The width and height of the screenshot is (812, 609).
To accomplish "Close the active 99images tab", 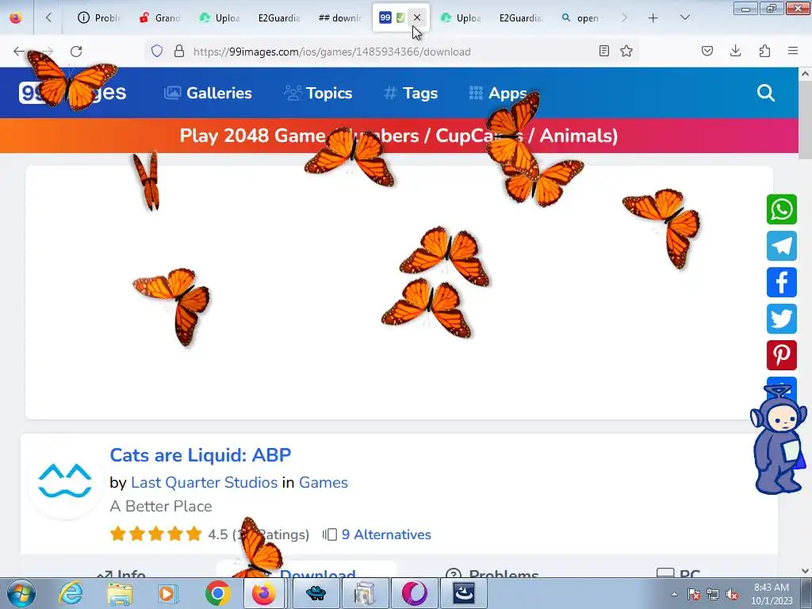I will 417,17.
